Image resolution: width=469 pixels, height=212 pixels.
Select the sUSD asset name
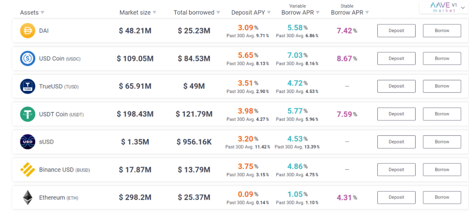[x=46, y=142]
